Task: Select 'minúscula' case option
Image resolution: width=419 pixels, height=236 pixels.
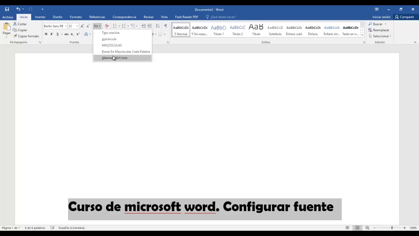Action: [x=122, y=39]
